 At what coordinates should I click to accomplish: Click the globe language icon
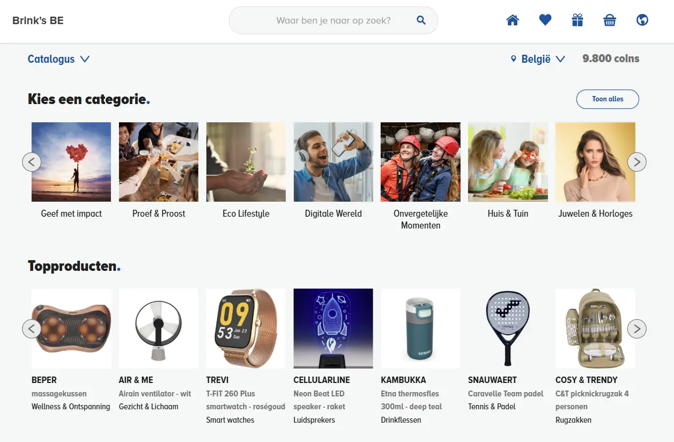[x=642, y=20]
